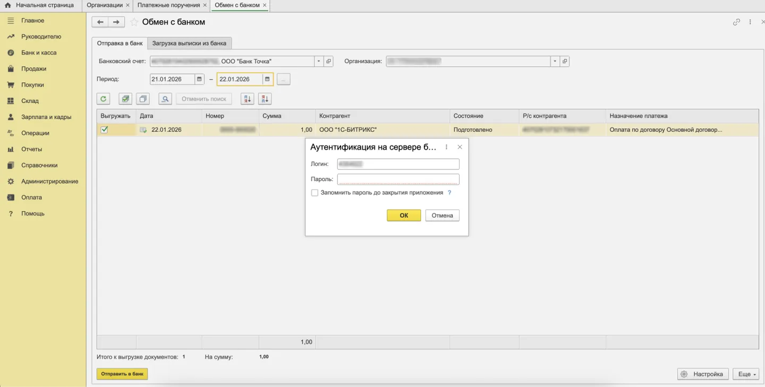Open the Еще dropdown menu
Image resolution: width=765 pixels, height=387 pixels.
[745, 374]
